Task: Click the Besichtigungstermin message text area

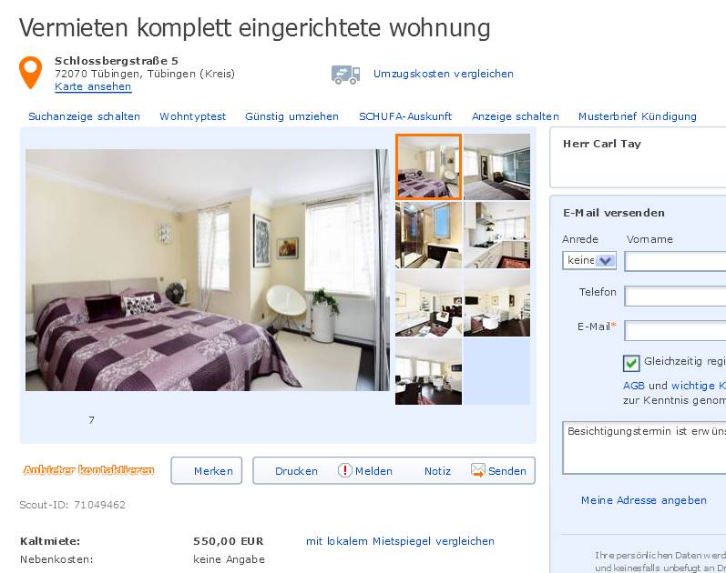Action: click(644, 447)
